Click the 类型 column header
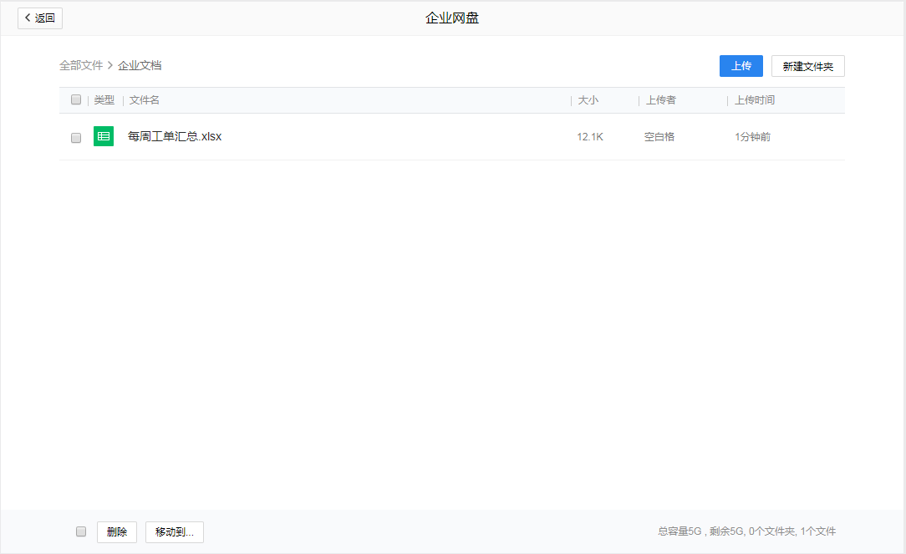906x554 pixels. [x=104, y=100]
